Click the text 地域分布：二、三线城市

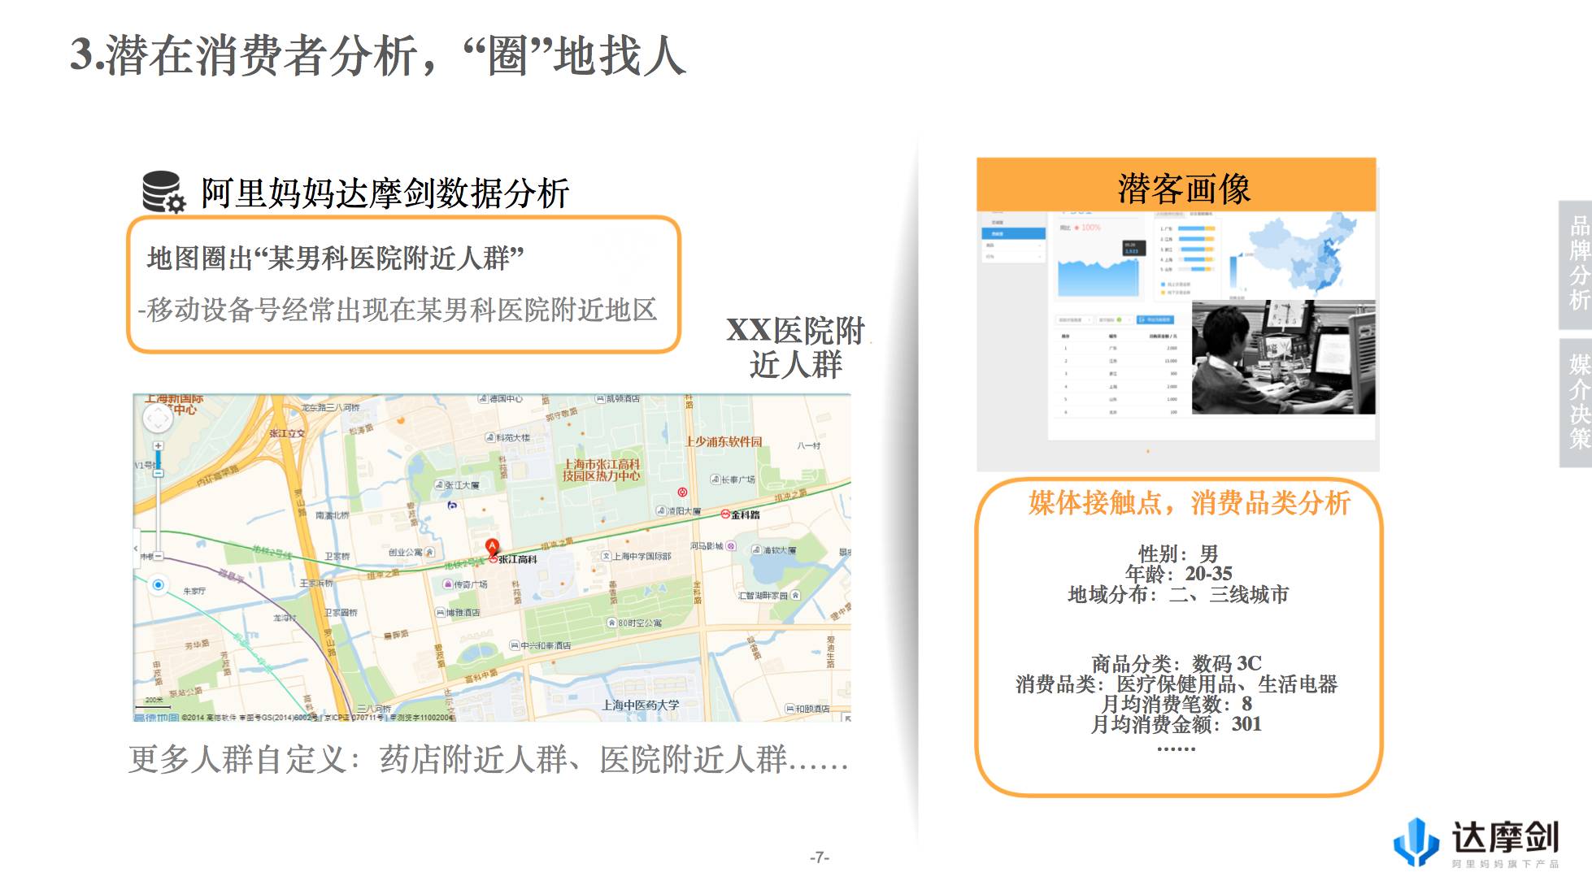[x=1178, y=594]
